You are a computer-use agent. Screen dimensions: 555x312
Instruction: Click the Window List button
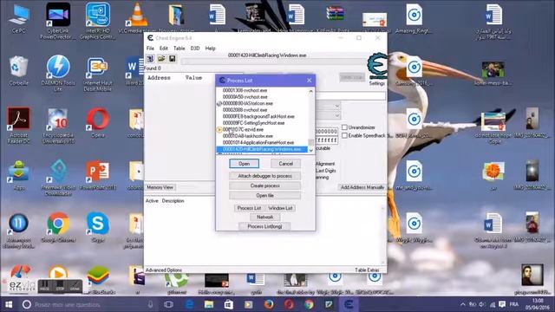[280, 208]
